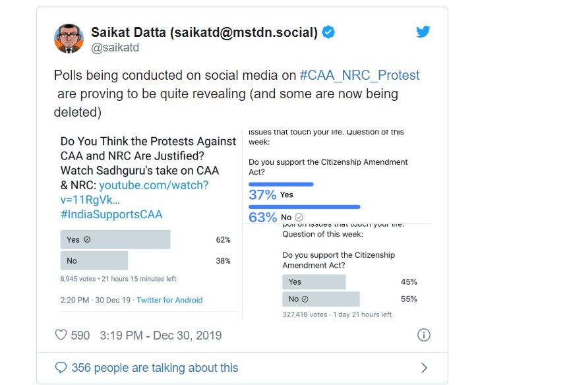Open the Twitter for Android source link

click(169, 300)
